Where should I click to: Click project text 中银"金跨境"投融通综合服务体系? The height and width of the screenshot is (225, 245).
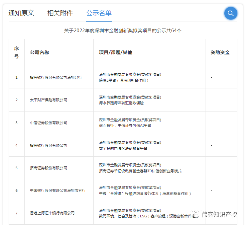tap(129, 193)
